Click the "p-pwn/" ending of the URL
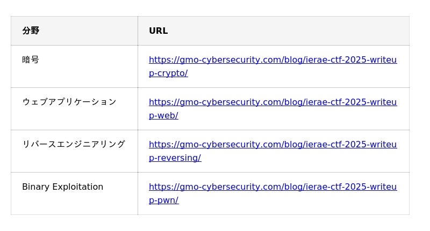 coord(163,200)
